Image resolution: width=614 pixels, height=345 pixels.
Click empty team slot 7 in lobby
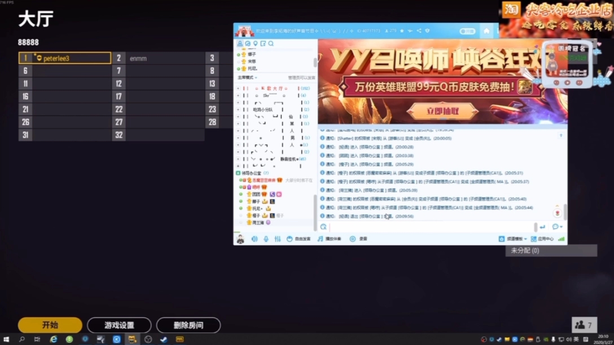coord(158,71)
